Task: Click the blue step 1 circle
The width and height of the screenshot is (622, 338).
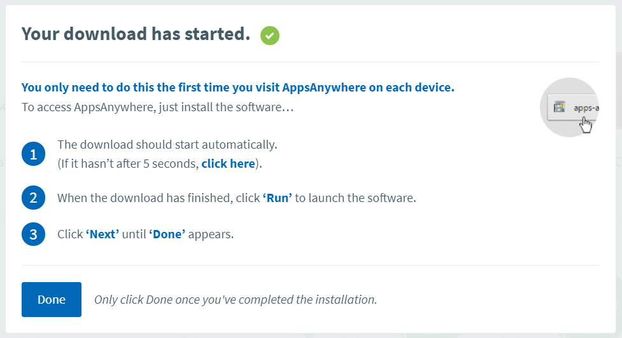Action: click(33, 154)
